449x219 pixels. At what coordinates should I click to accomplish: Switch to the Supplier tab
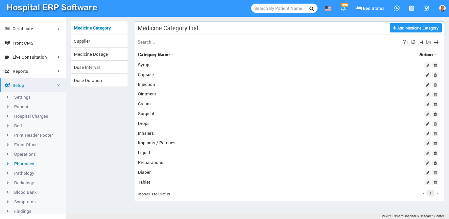(x=99, y=41)
